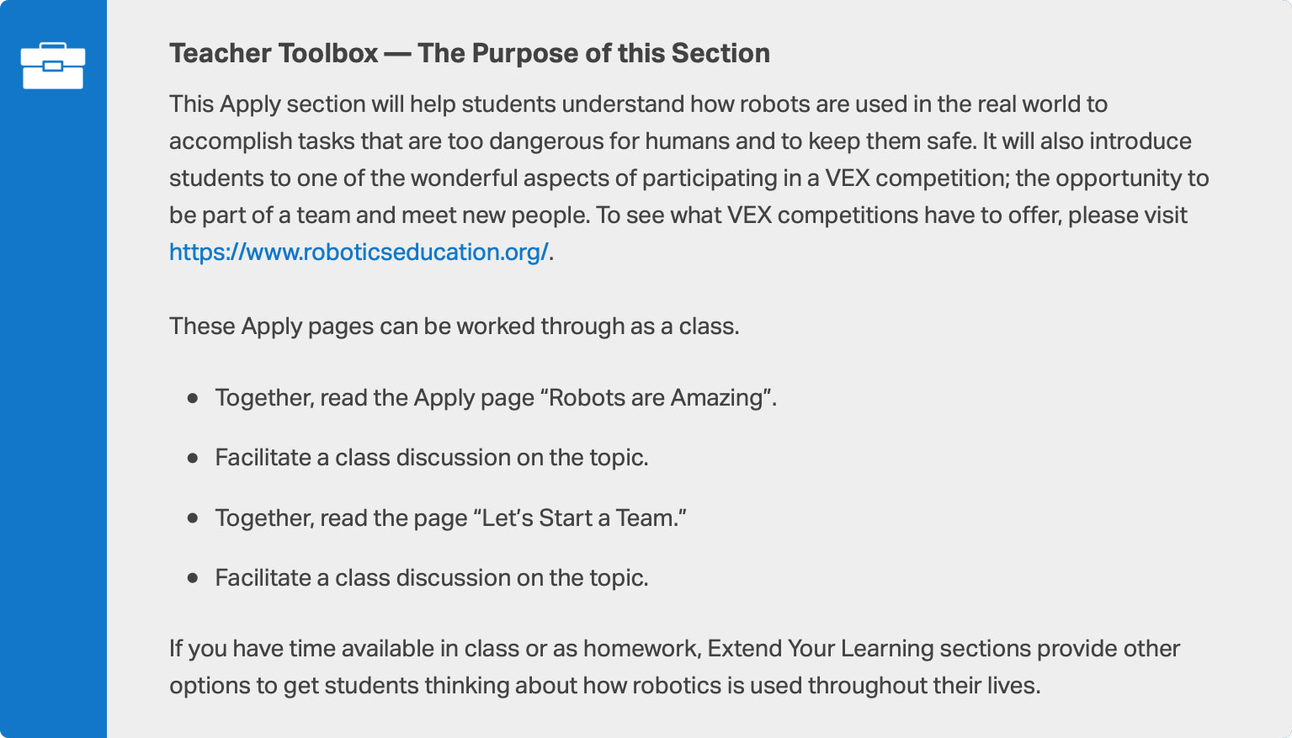Click the bullet dot beside "Robots are Amazing"

(193, 397)
